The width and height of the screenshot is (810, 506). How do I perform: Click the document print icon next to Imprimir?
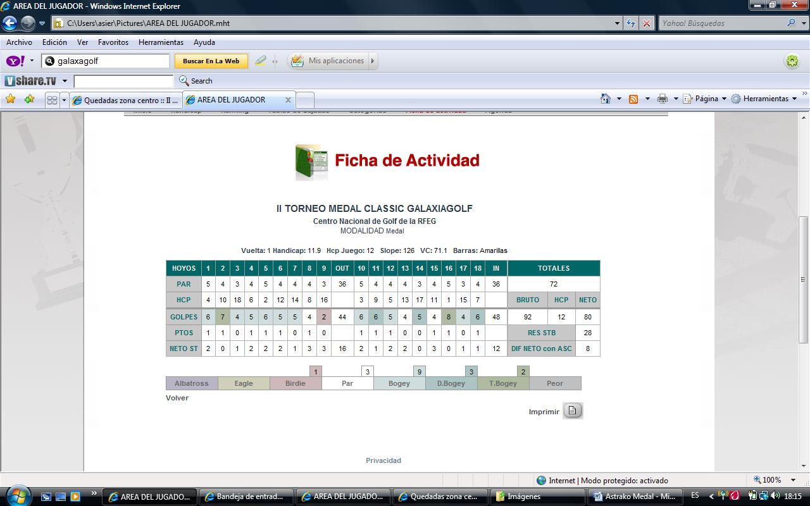coord(573,410)
